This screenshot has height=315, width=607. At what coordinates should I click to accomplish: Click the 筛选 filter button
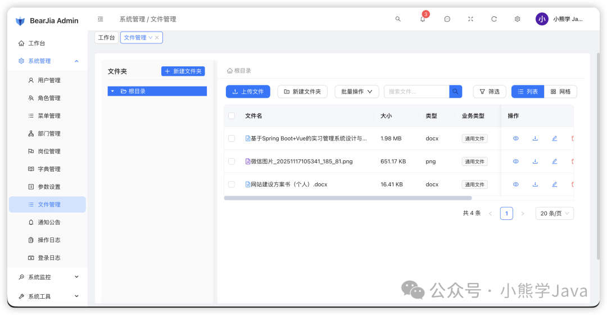click(x=489, y=92)
